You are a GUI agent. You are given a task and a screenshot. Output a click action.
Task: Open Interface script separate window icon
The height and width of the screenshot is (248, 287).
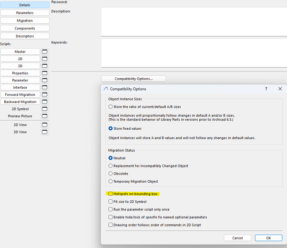[x=44, y=87]
